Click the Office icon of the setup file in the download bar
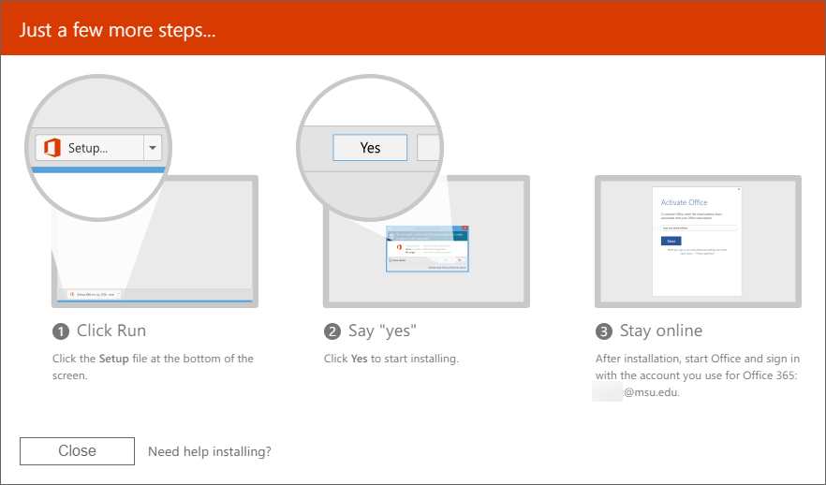Screen dimensions: 826x485 [x=72, y=293]
